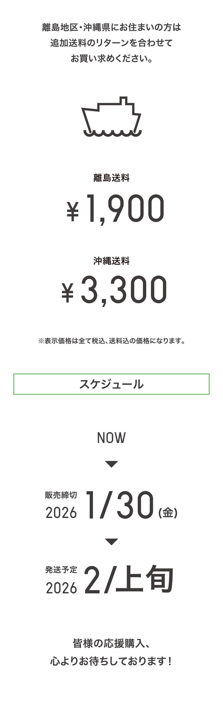Click the yen symbol beside 3,300
Screen dimensions: 223x720
[67, 293]
